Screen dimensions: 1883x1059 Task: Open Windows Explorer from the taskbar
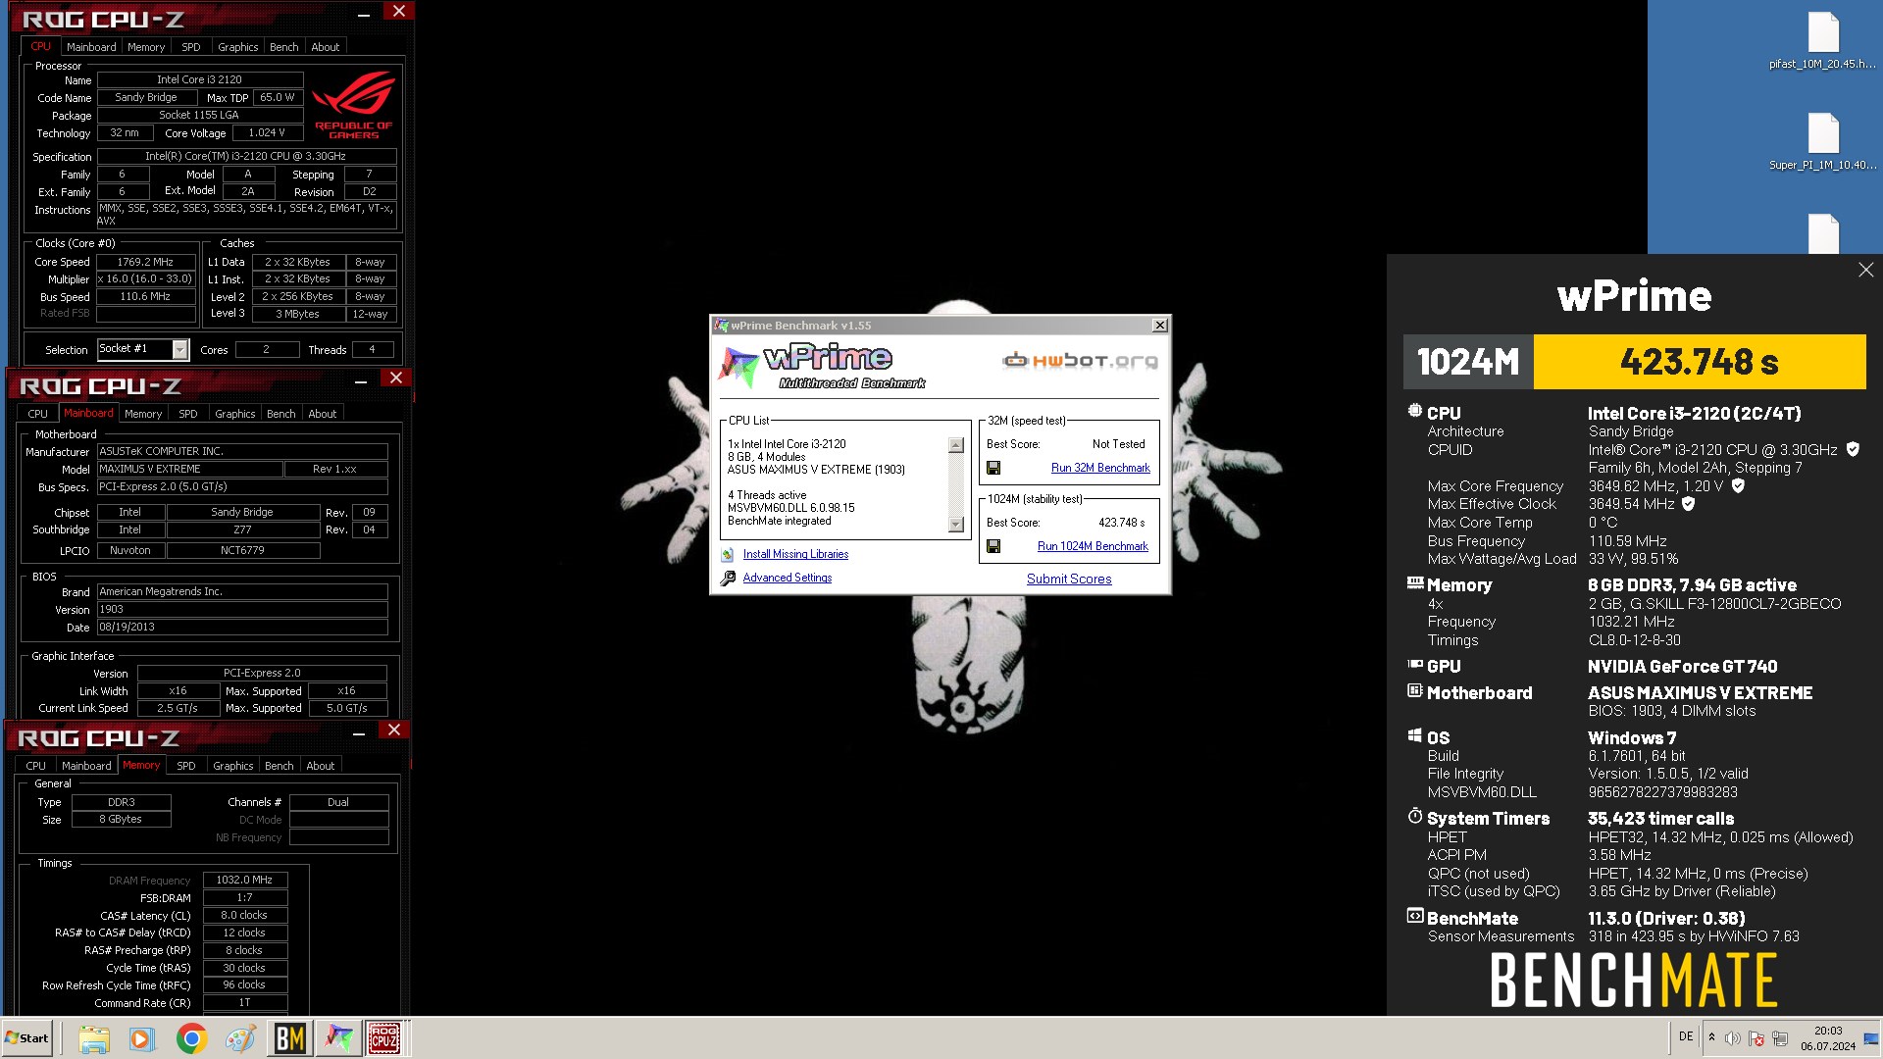pos(94,1038)
